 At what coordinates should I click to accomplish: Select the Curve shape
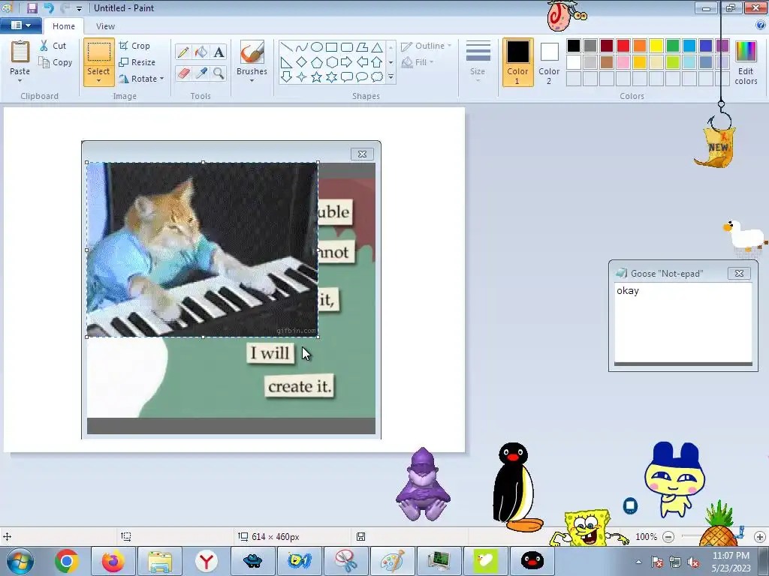pyautogui.click(x=302, y=47)
